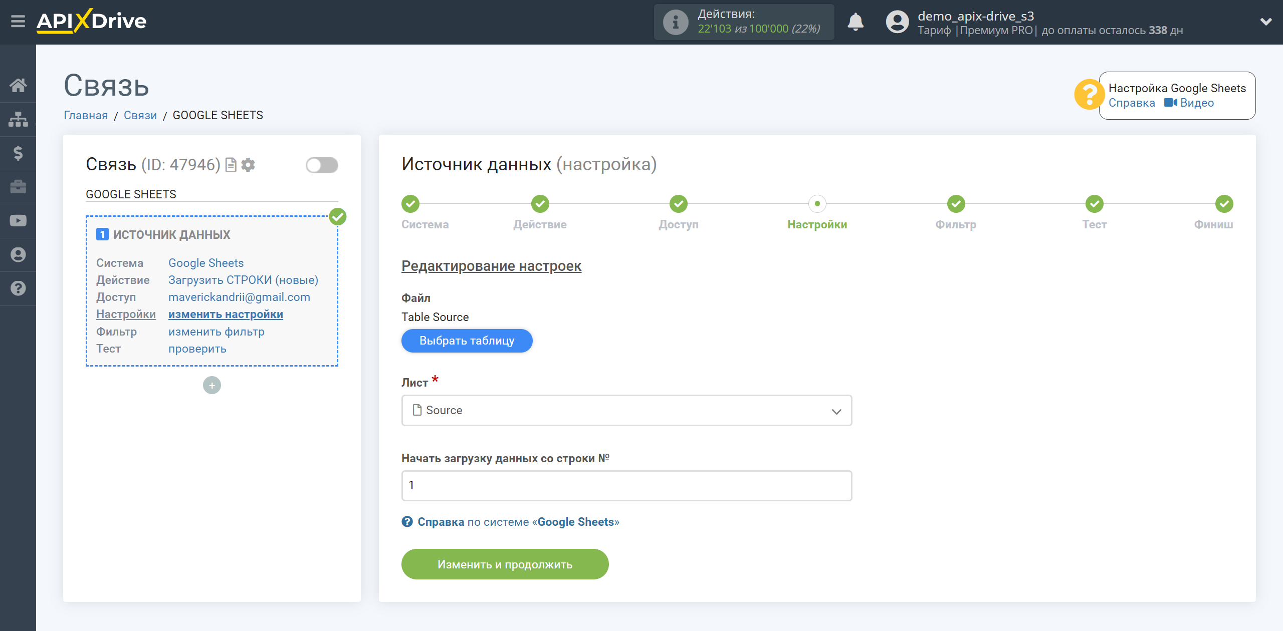Expand the Лист dropdown selector

[627, 410]
